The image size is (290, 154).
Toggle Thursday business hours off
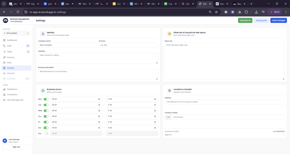pyautogui.click(x=46, y=116)
